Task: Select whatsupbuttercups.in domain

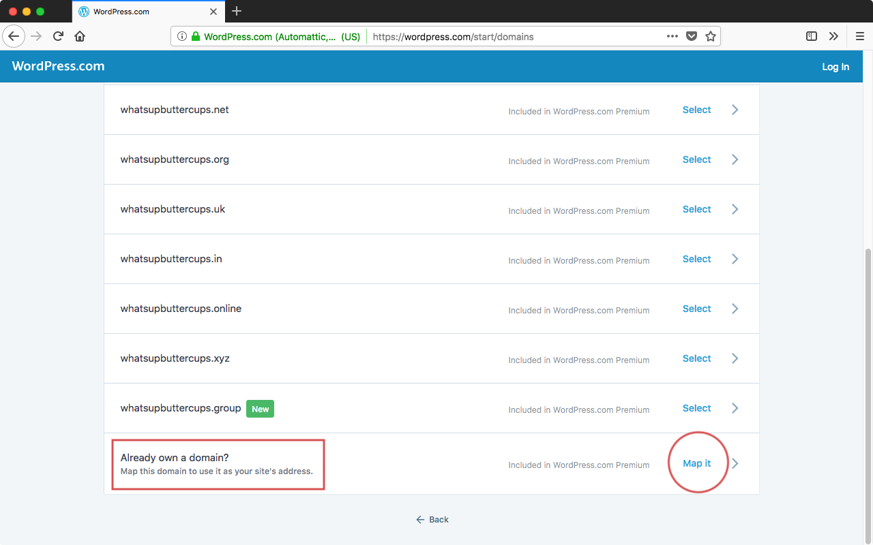Action: pos(696,259)
